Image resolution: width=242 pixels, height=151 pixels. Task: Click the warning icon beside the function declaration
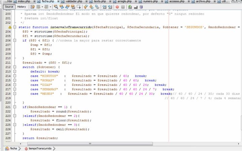click(10, 27)
